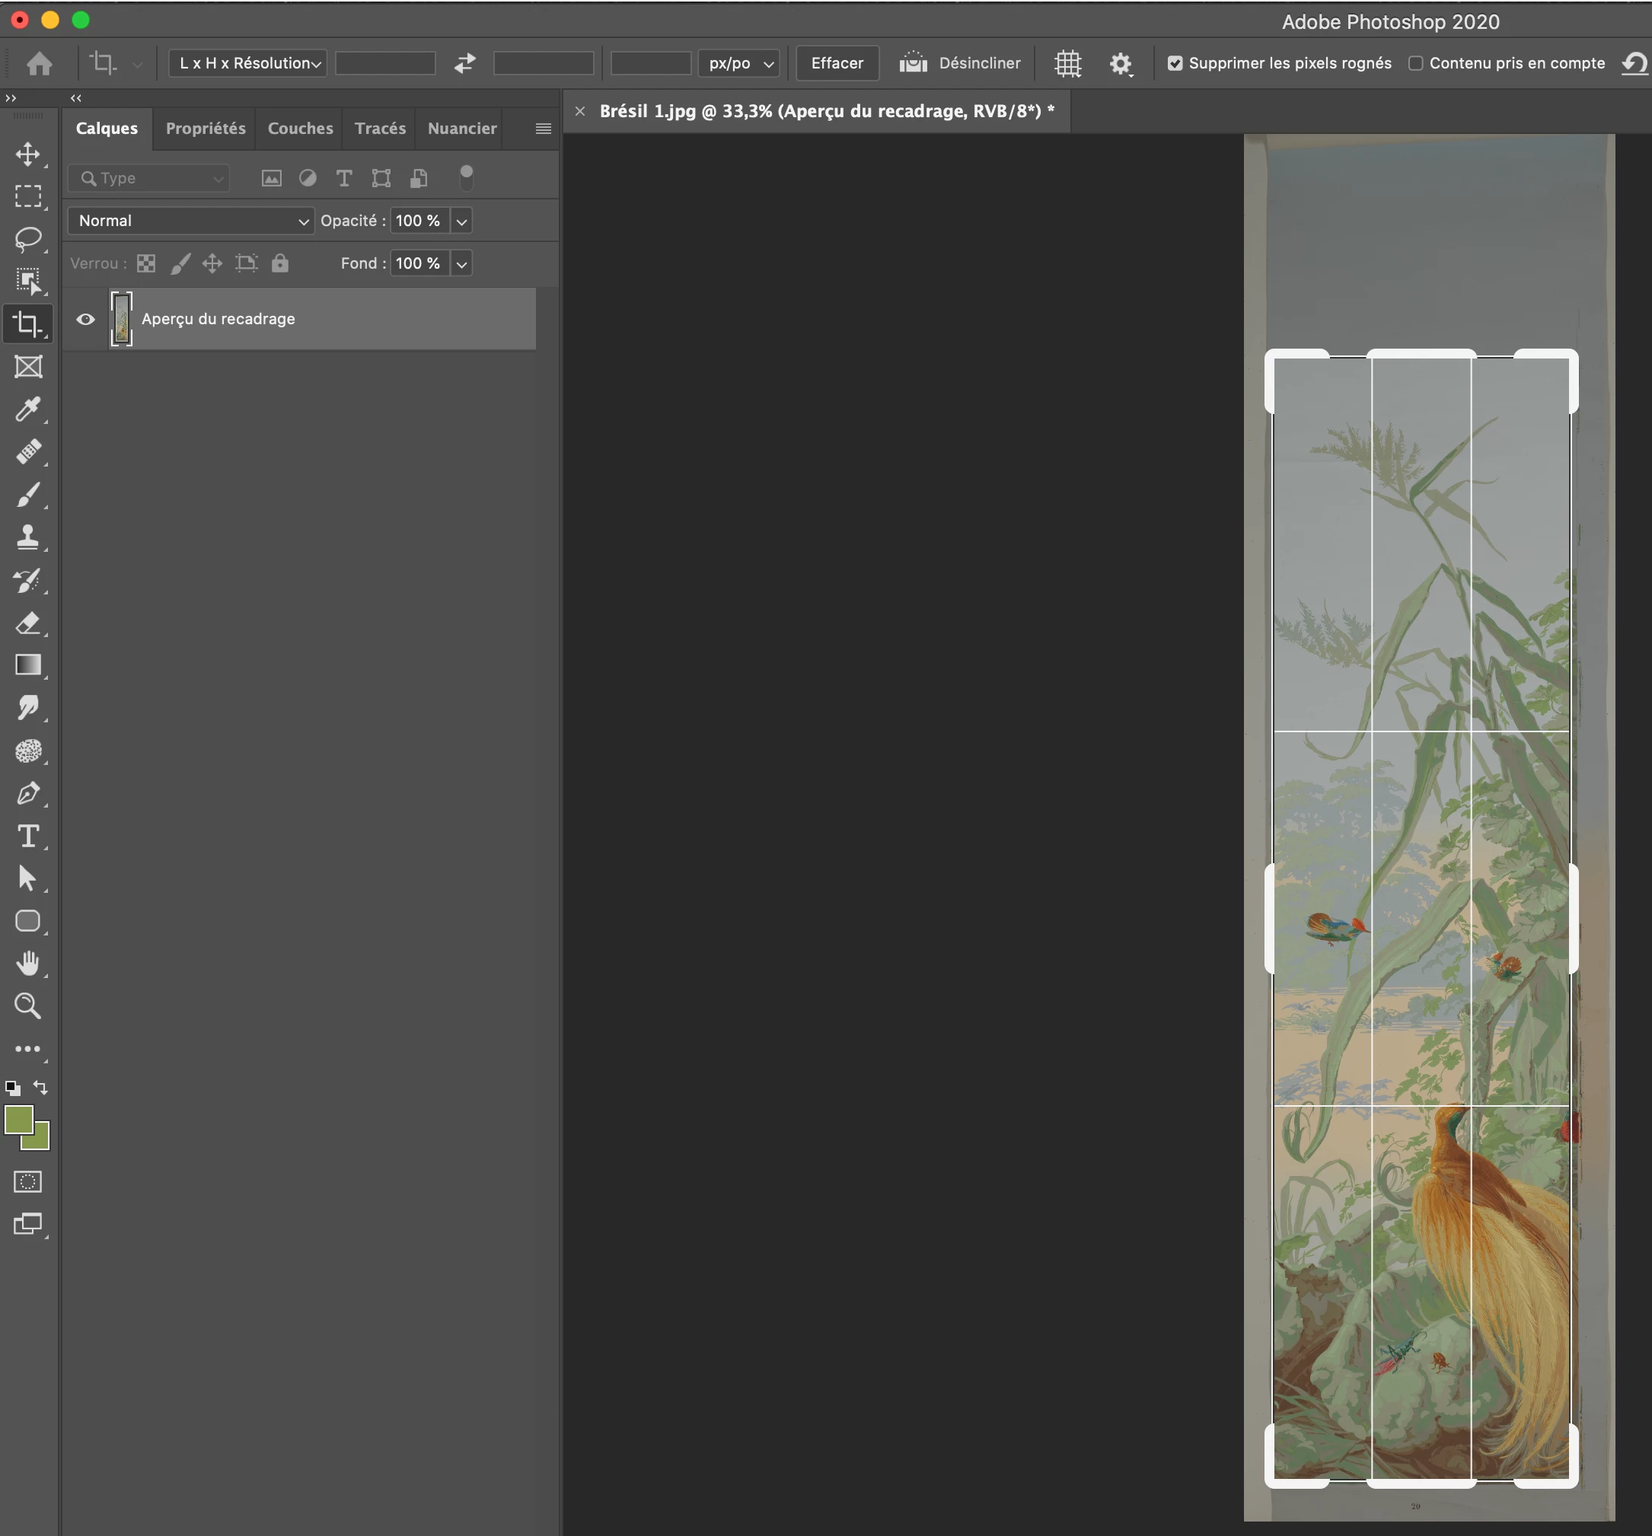Open the Normal blend mode dropdown
Screen dimensions: 1652x1536
(x=191, y=221)
